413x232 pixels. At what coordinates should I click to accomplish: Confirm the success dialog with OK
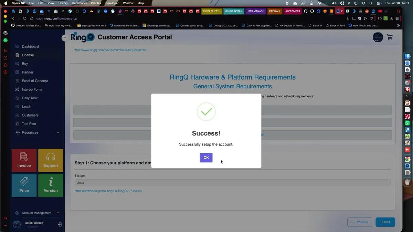pos(206,157)
